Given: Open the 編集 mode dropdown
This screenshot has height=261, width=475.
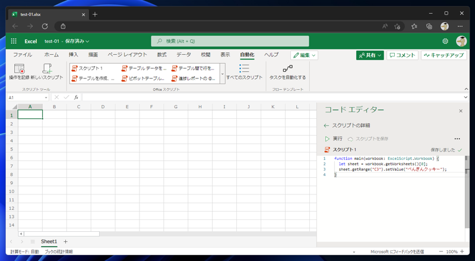Looking at the screenshot, I should pyautogui.click(x=304, y=55).
